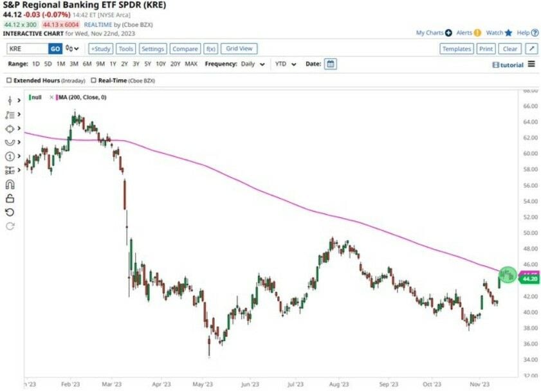Remove the MA 200 study with X
Screen dimensions: 541x391
point(51,97)
